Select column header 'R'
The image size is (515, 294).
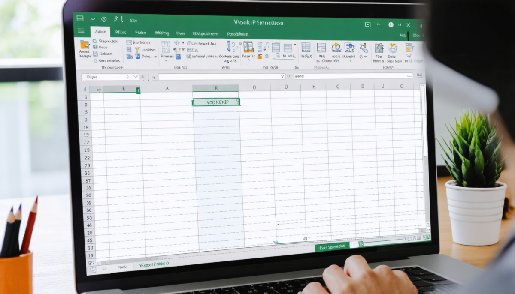click(215, 88)
